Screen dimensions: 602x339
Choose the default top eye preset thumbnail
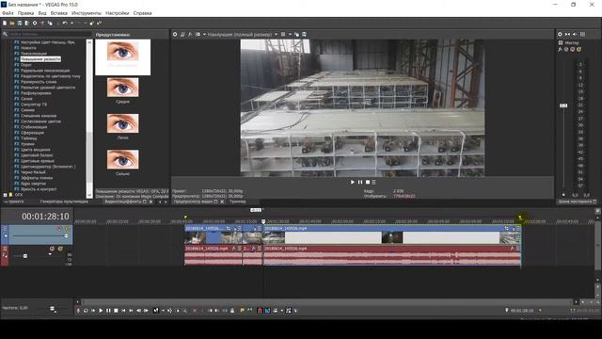(x=123, y=56)
